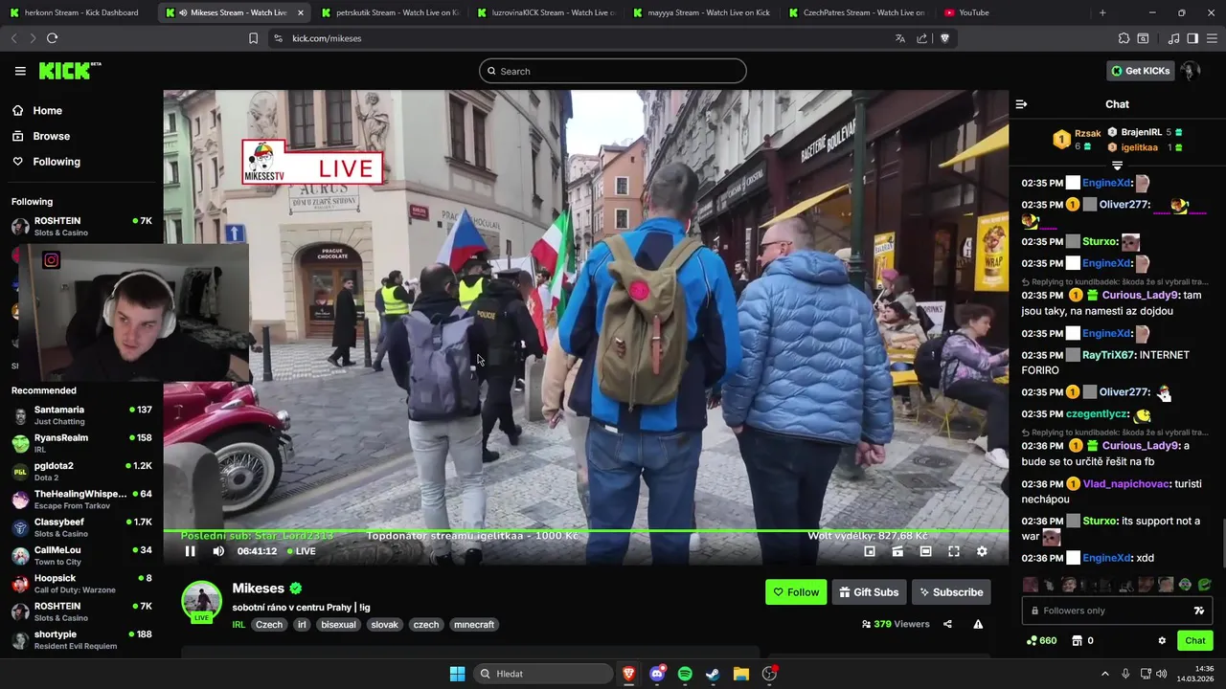Open CallMeLou recommended channel
The image size is (1226, 689).
81,555
